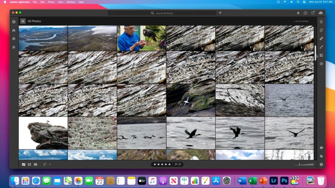Viewport: 335px width, 188px height.
Task: Set rating to three stars
Action: pos(162,164)
